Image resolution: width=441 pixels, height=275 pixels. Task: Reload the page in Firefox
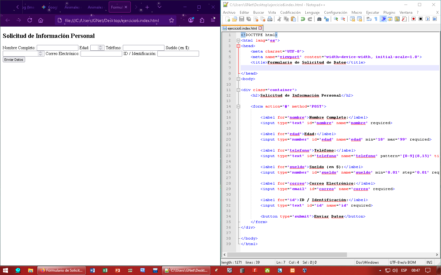coord(30,20)
